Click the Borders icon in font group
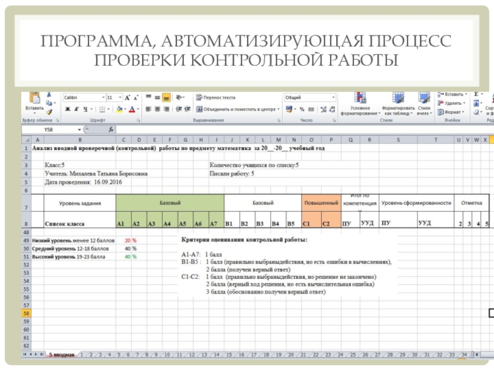This screenshot has height=370, width=494. 102,110
